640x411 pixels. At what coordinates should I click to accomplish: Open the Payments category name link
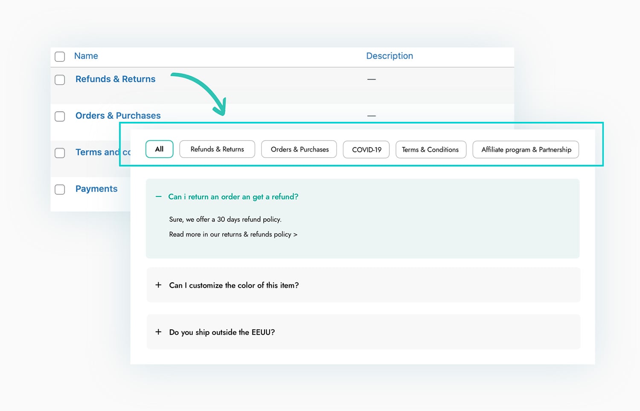click(96, 189)
